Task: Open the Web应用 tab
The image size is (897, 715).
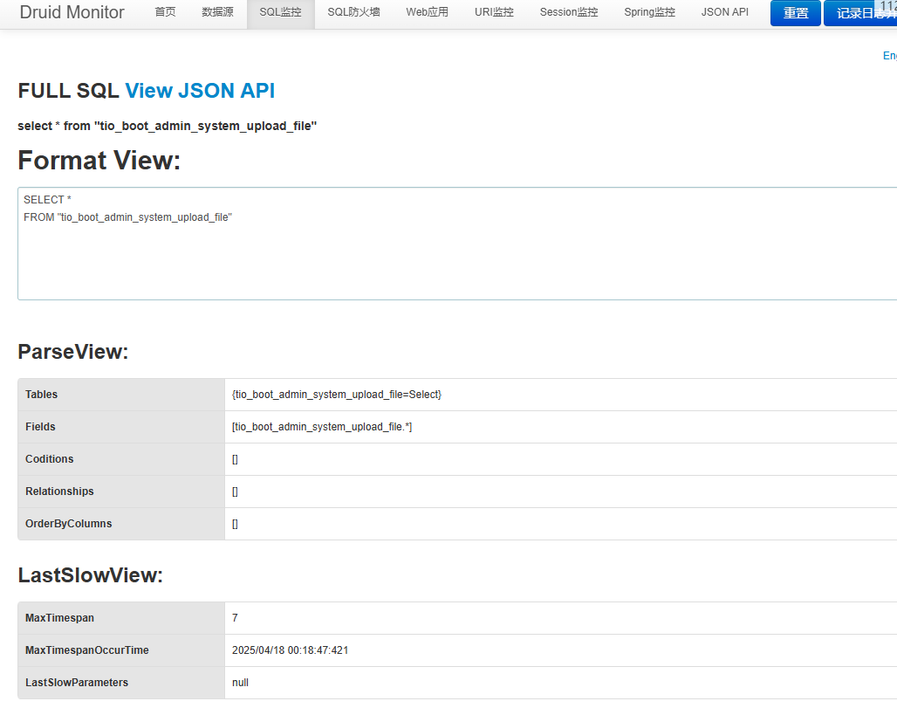Action: [427, 12]
